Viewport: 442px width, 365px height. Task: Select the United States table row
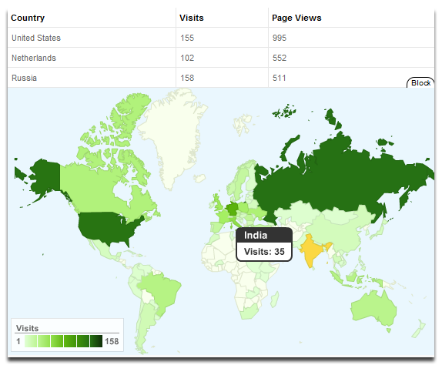click(x=221, y=38)
